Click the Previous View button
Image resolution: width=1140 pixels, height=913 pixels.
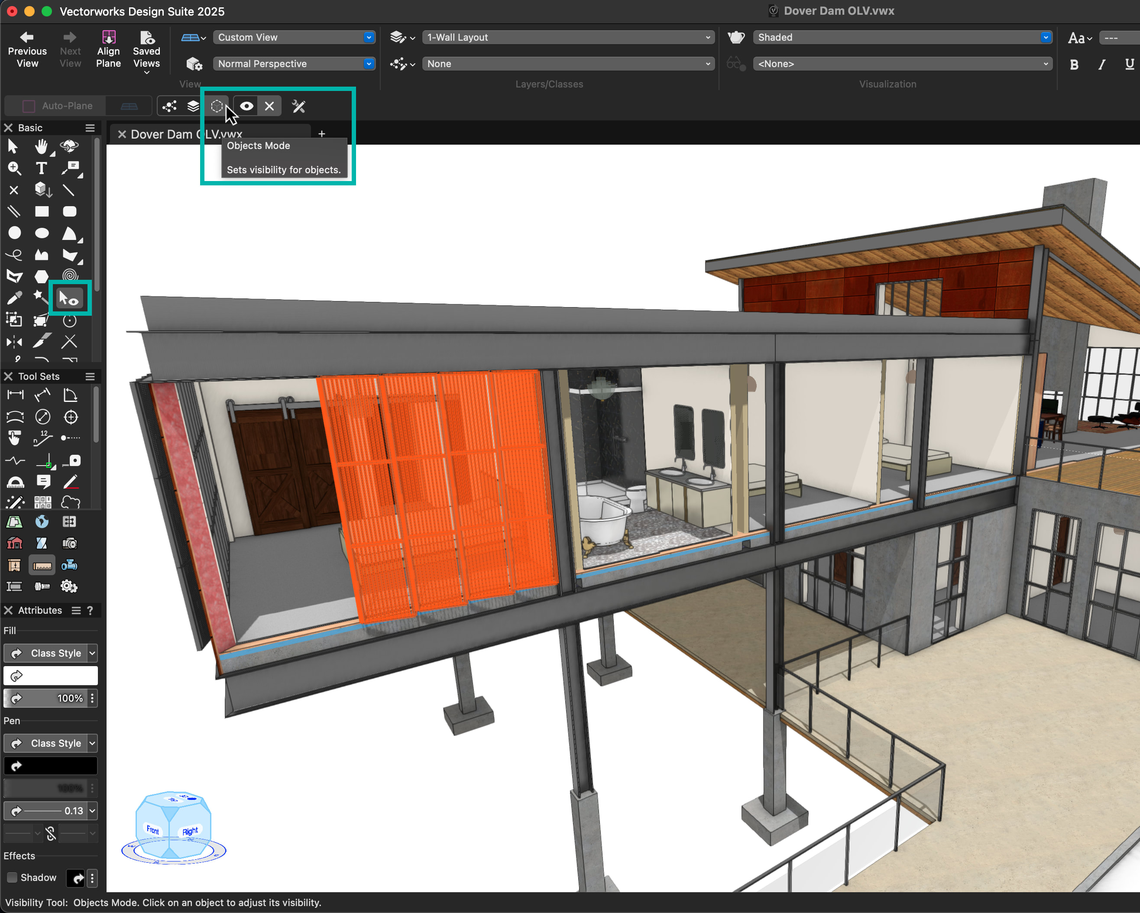(x=27, y=50)
